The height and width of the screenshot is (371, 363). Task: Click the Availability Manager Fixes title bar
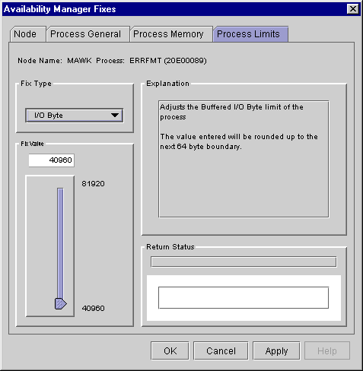click(175, 9)
